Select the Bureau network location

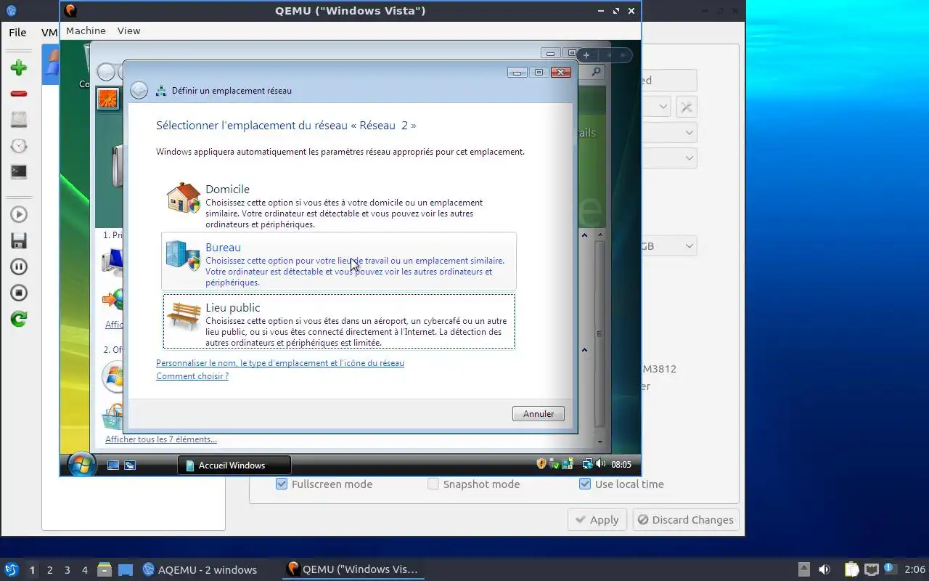click(339, 263)
